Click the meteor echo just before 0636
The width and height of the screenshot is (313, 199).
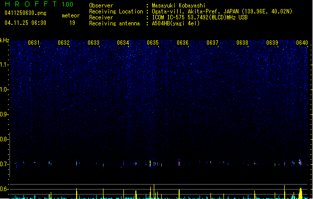179,164
